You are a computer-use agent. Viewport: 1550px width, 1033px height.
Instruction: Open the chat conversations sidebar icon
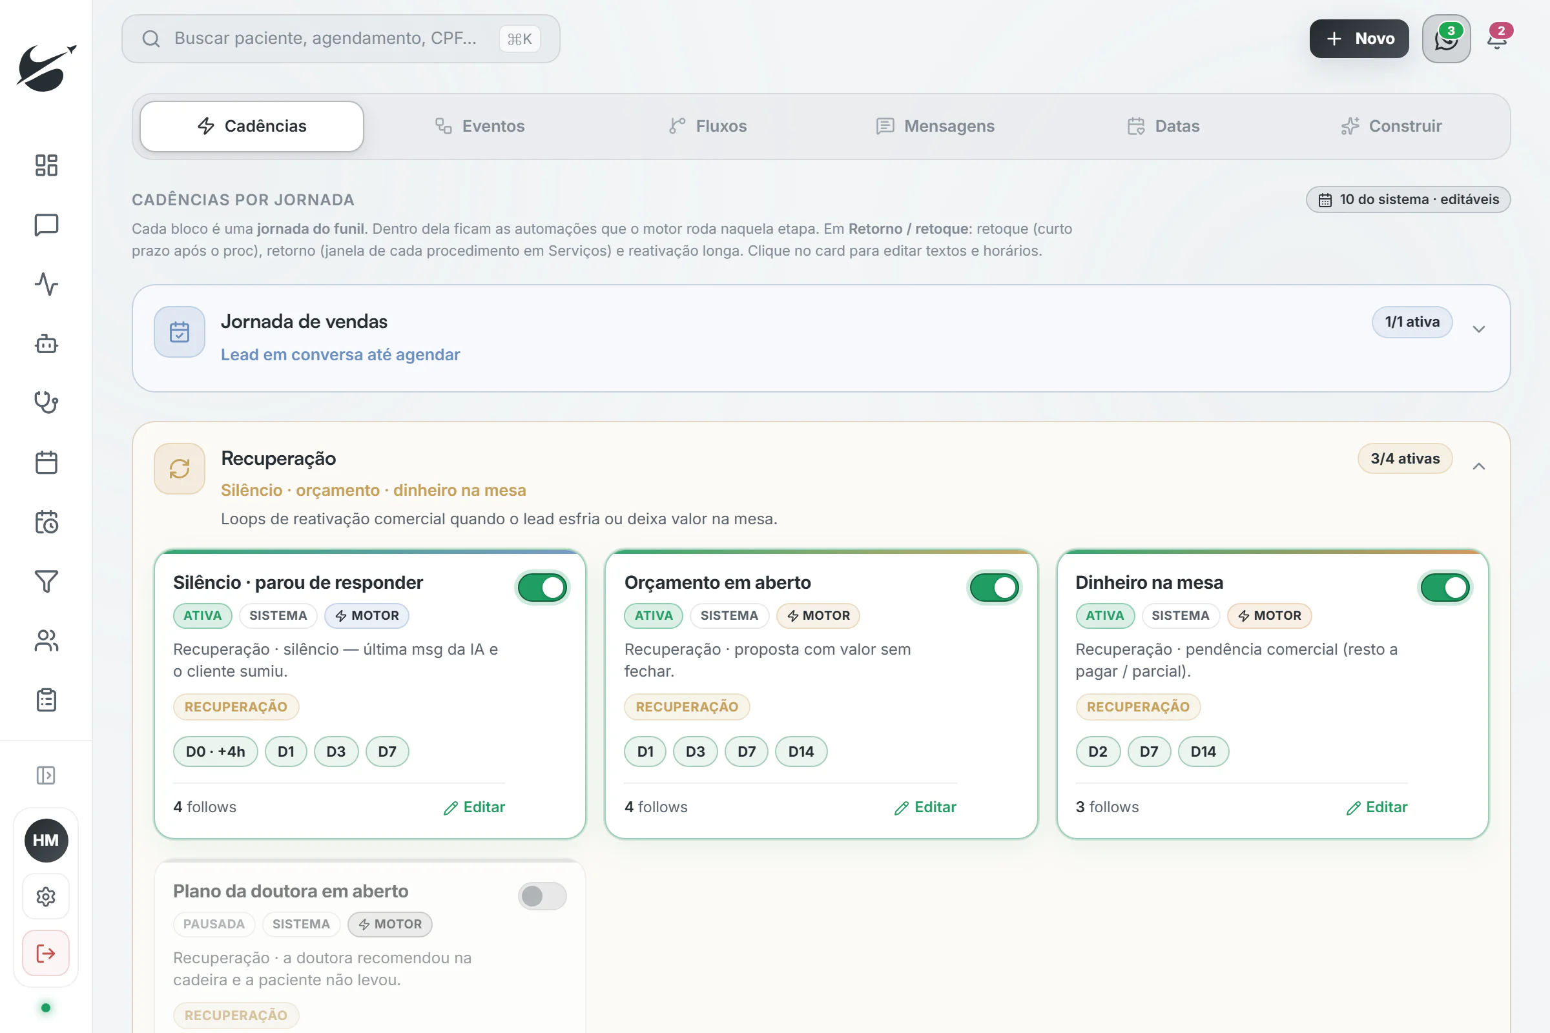[46, 225]
